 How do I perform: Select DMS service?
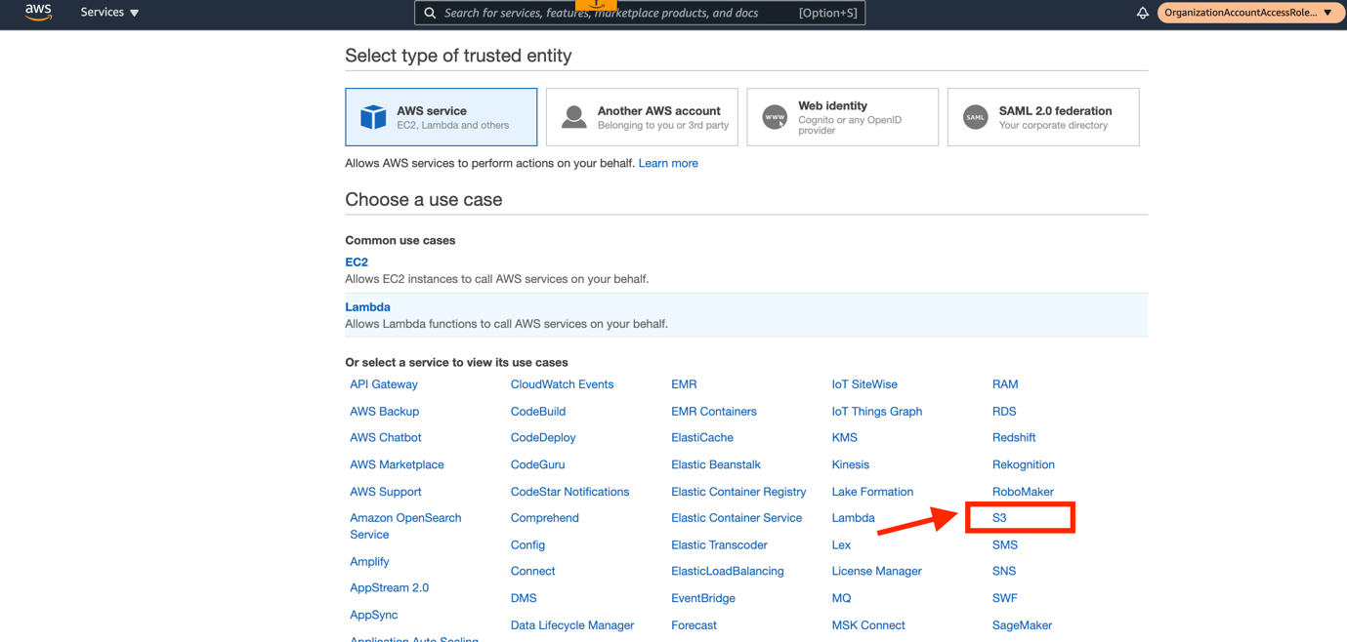coord(524,598)
